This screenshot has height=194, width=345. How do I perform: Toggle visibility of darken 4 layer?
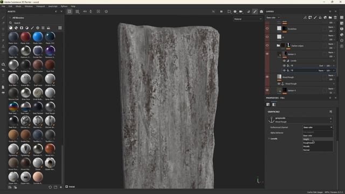coord(267,90)
